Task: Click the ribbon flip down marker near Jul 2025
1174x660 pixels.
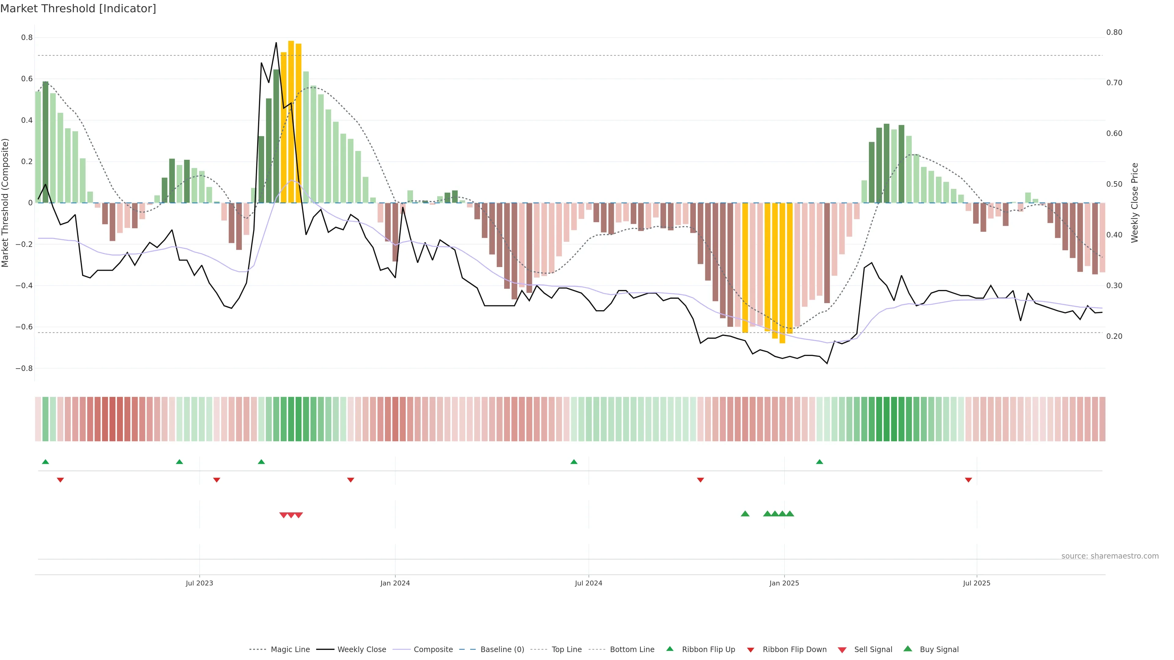Action: click(x=969, y=480)
